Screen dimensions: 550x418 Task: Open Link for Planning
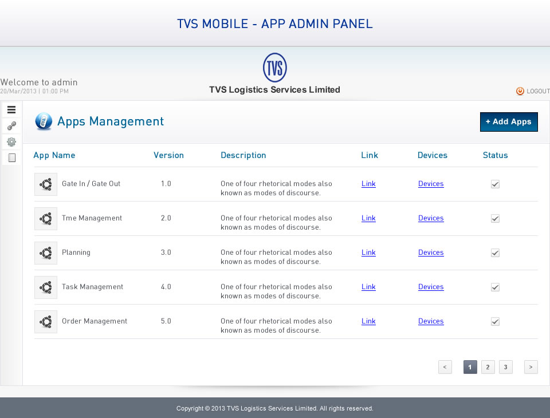point(368,253)
